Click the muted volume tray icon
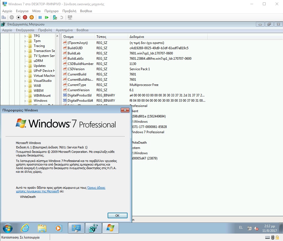Image resolution: width=283 pixels, height=241 pixels. (x=256, y=228)
